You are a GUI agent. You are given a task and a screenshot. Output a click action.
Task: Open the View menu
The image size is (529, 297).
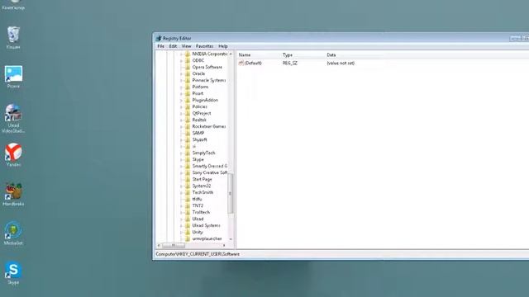(x=186, y=46)
